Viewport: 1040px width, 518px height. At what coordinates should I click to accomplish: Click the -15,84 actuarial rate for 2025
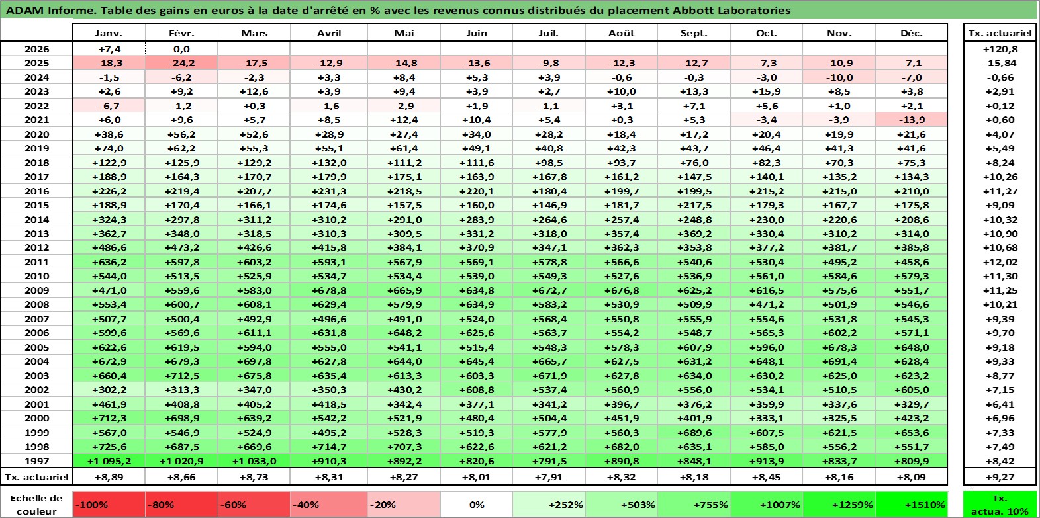1000,63
